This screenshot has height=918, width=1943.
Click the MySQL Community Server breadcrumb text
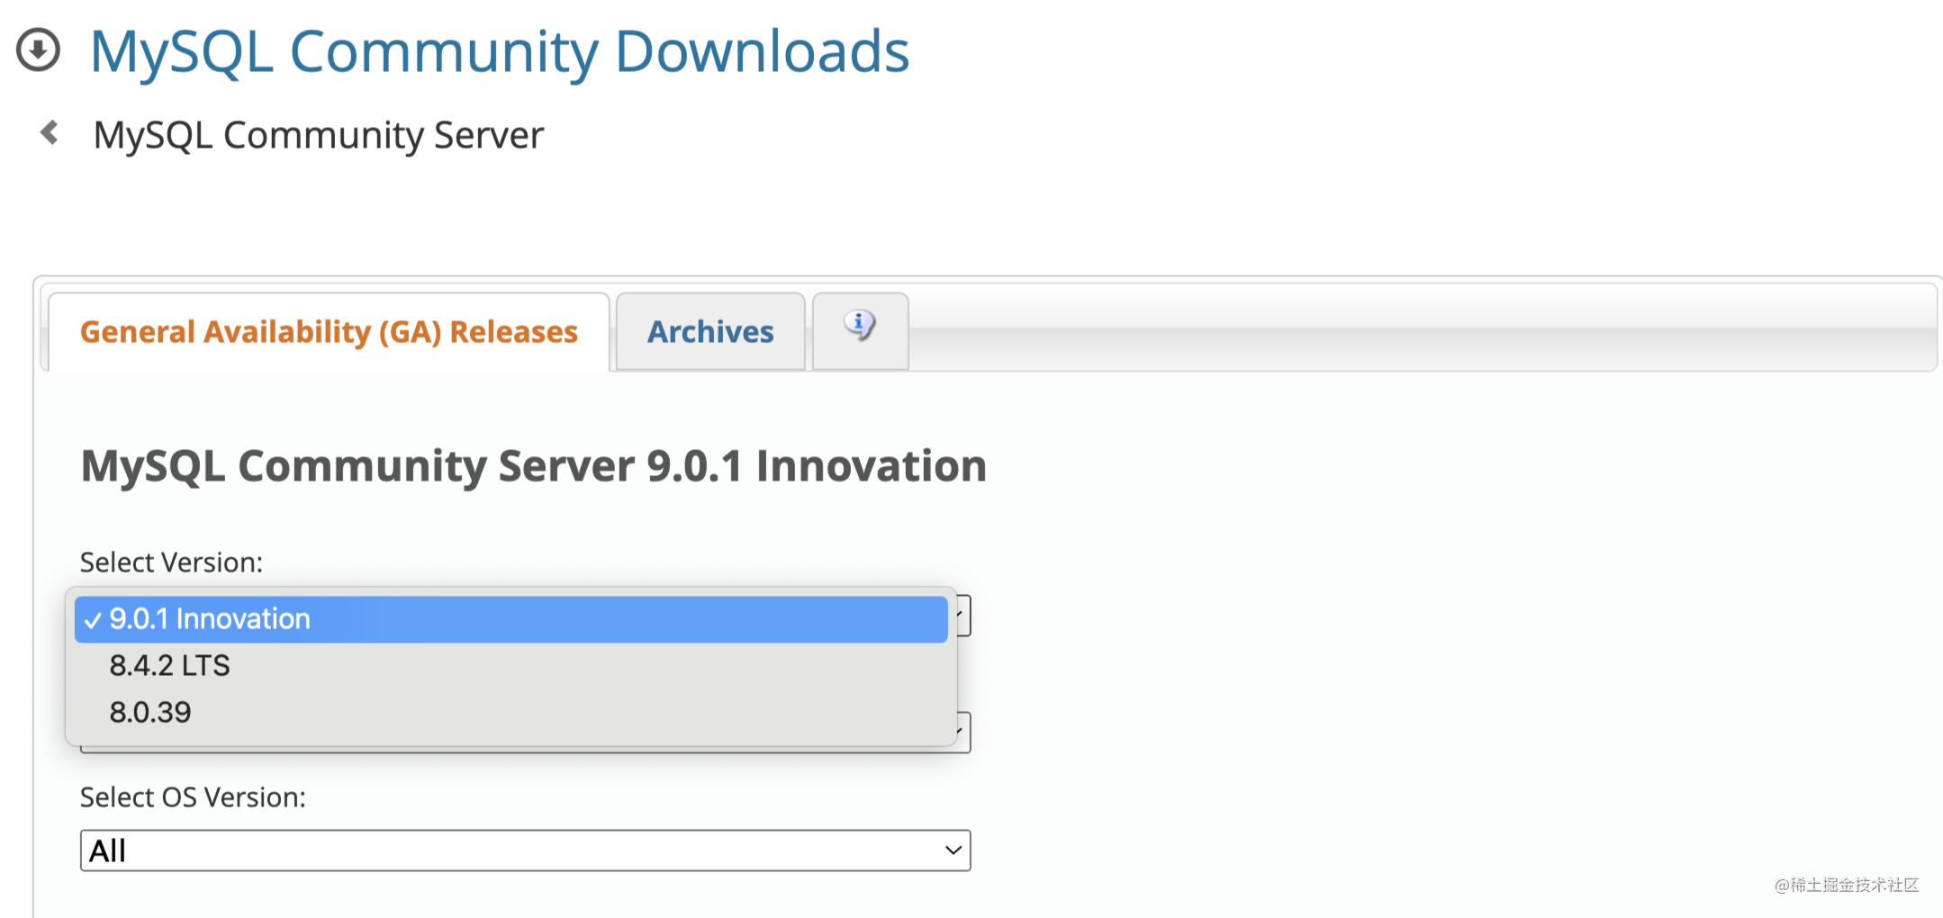point(318,135)
